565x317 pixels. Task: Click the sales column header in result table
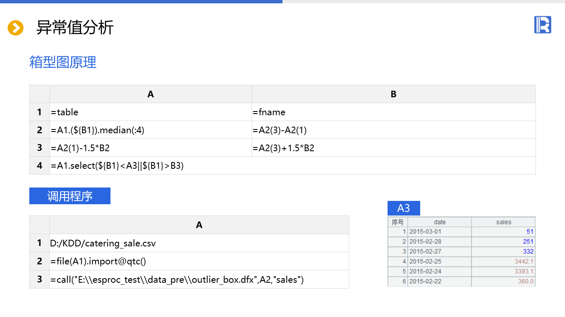click(503, 222)
